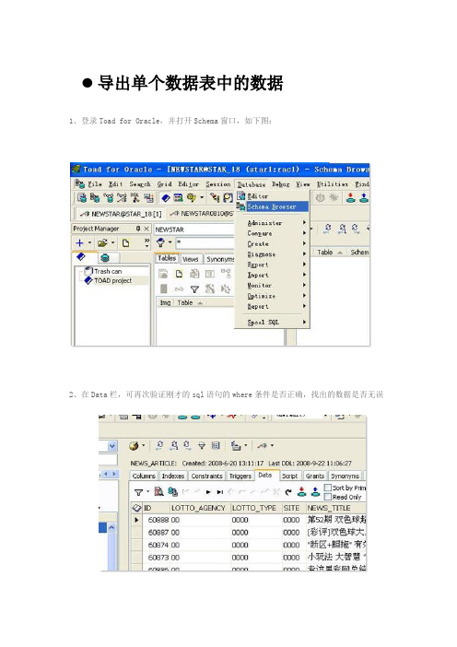
Task: Open the blue combo box dropdown arrow
Action: point(112,446)
